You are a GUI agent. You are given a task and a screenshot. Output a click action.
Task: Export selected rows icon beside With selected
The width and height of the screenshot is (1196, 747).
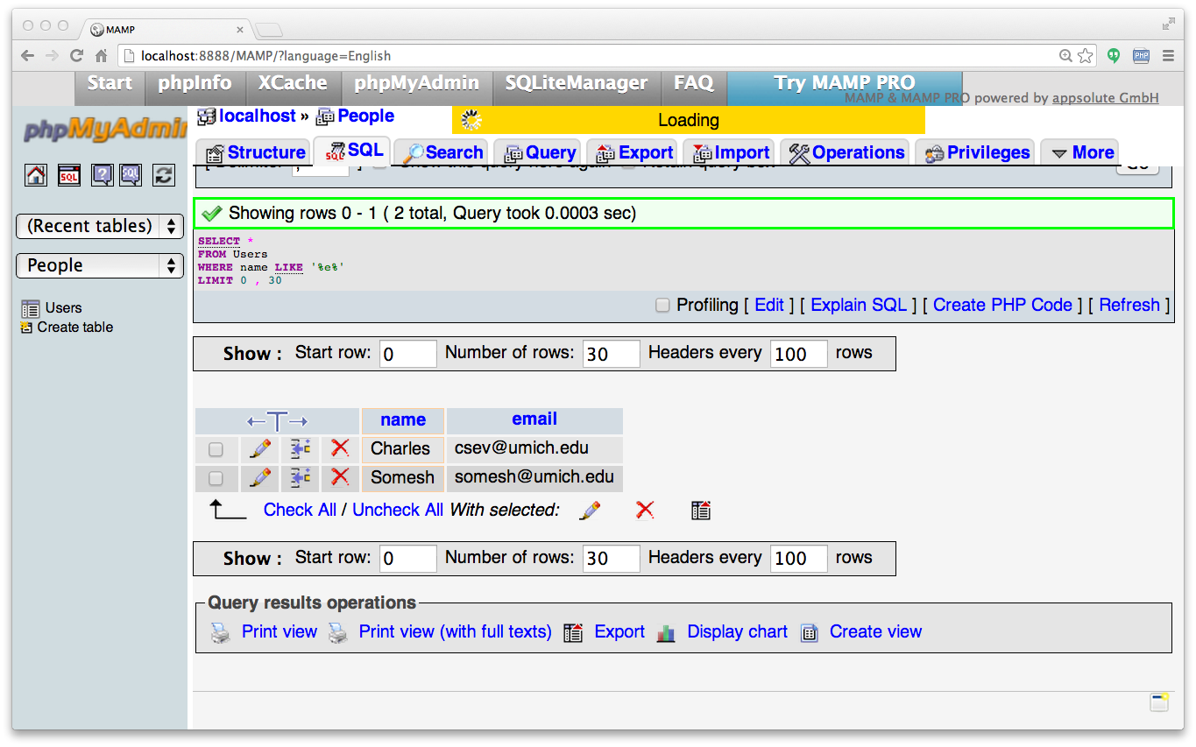700,510
